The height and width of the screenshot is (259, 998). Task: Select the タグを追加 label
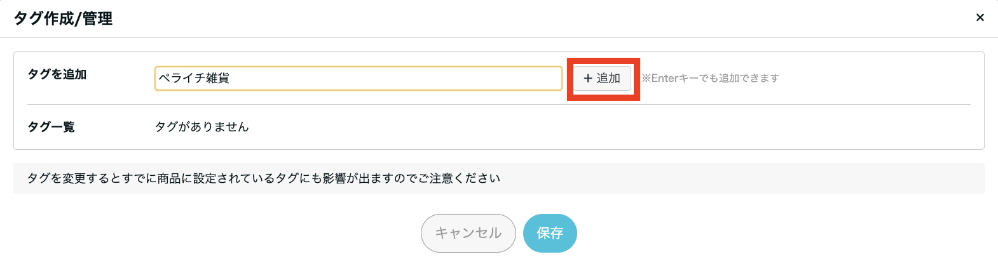coord(57,75)
